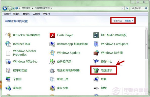Click the Internet 选项 globe icon
This screenshot has height=97, width=150.
[x=8, y=44]
